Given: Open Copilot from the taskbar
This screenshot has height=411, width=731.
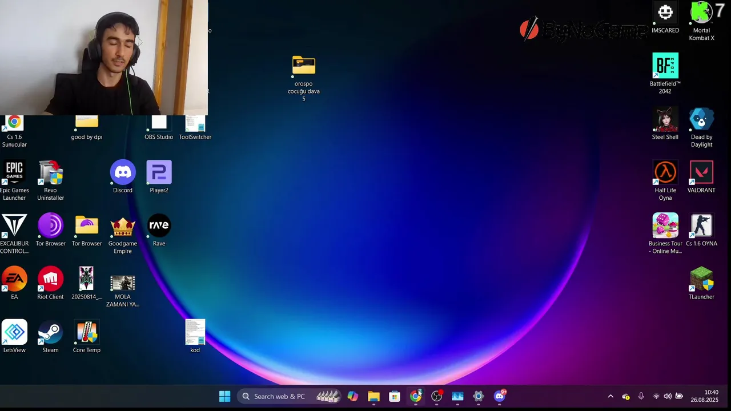Looking at the screenshot, I should (x=353, y=396).
